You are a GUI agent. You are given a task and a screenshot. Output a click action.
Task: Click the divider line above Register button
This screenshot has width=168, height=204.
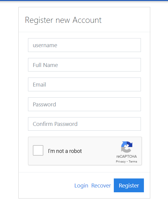click(x=84, y=172)
